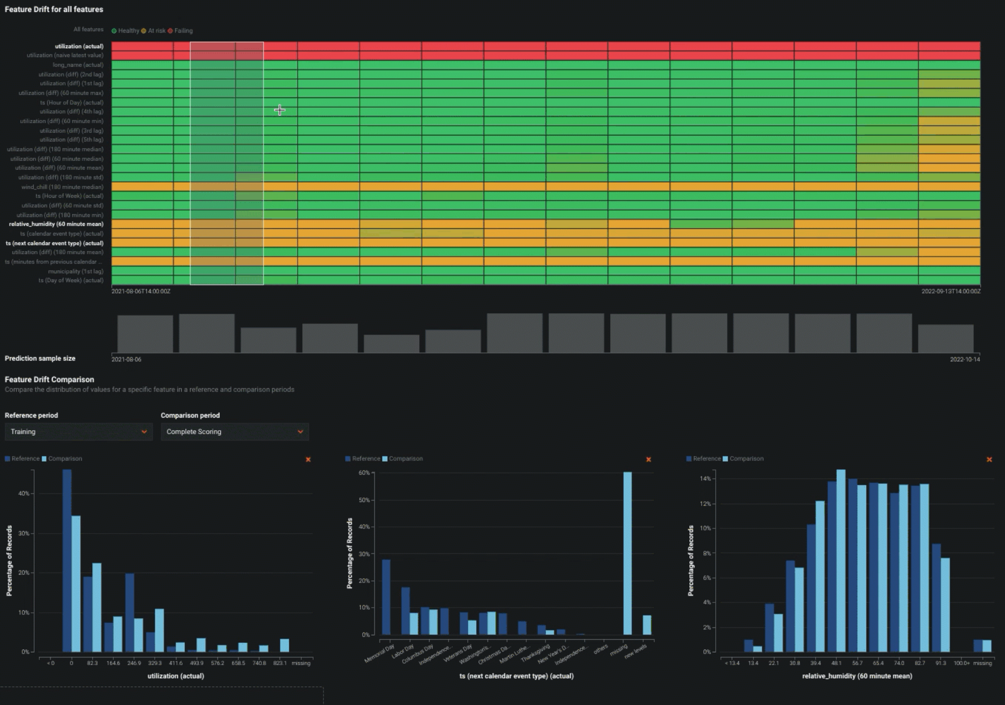Expand the Comparison period Complete Scoring dropdown
Image resolution: width=1005 pixels, height=705 pixels.
click(234, 432)
